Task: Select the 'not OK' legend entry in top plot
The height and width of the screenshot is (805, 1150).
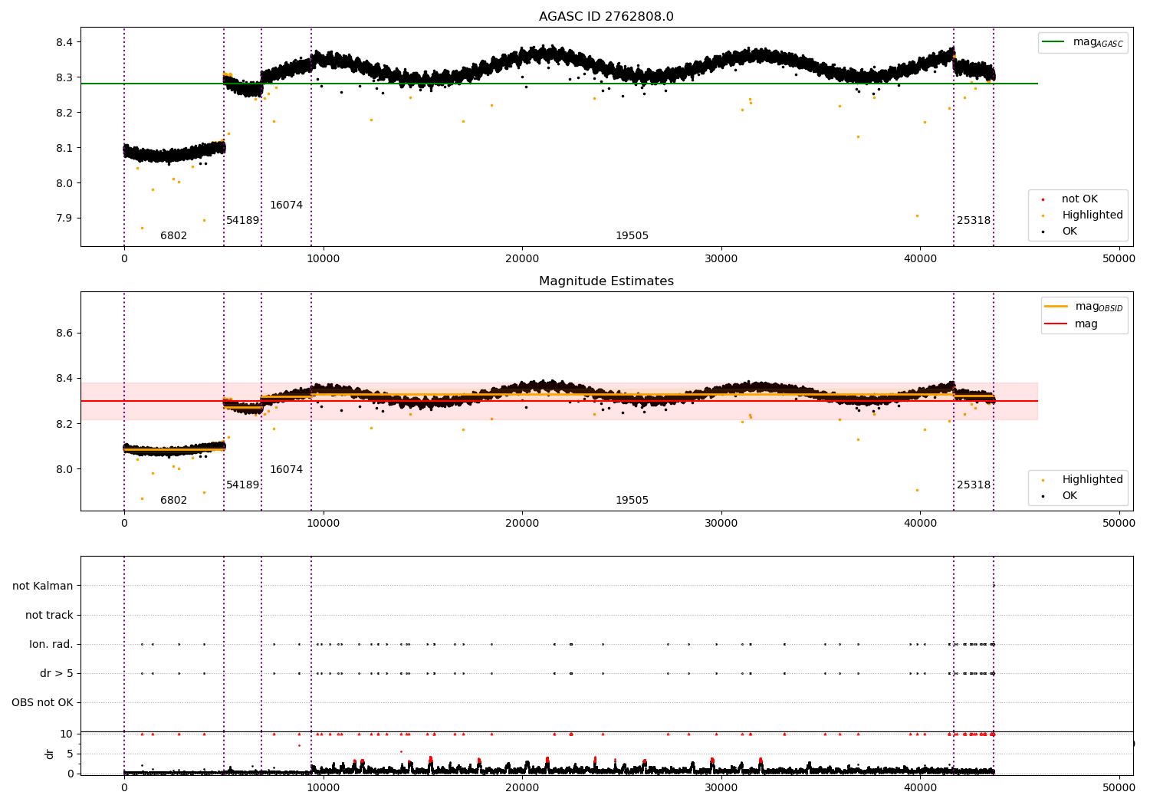Action: click(x=1079, y=199)
